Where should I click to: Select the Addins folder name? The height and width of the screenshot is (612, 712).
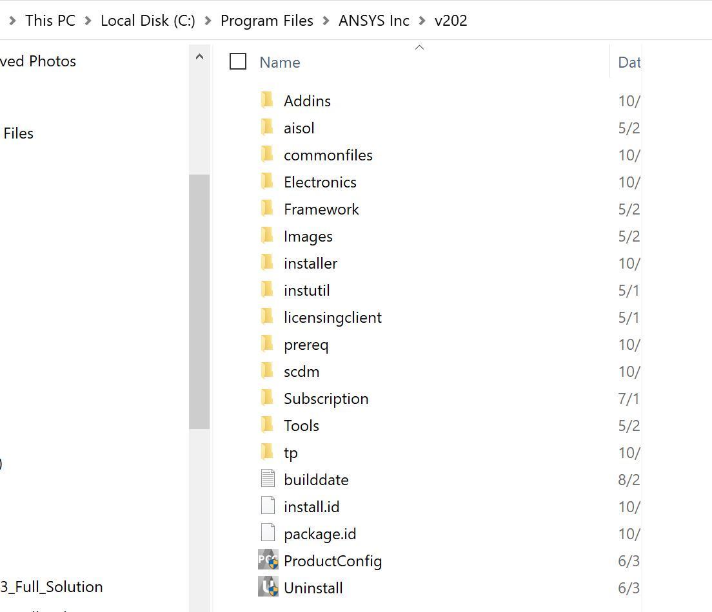click(x=308, y=100)
